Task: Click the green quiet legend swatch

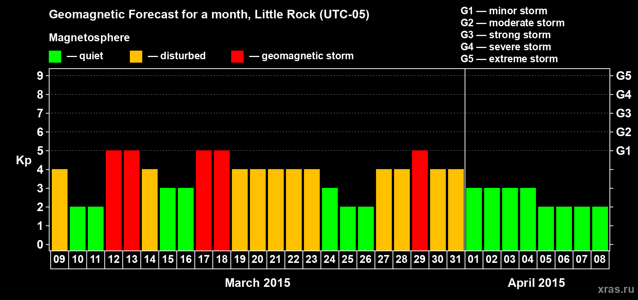Action: 55,57
